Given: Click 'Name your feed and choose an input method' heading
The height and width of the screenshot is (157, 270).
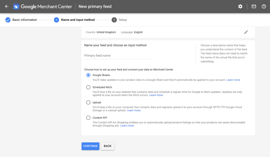Looking at the screenshot, I should click(x=115, y=45).
